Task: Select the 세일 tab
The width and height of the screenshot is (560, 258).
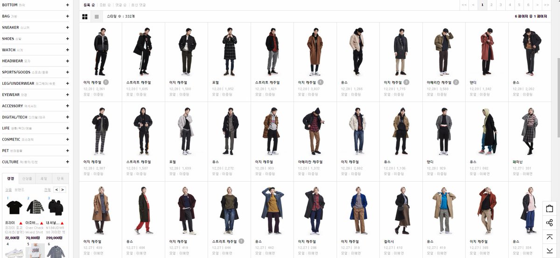Action: pyautogui.click(x=44, y=178)
